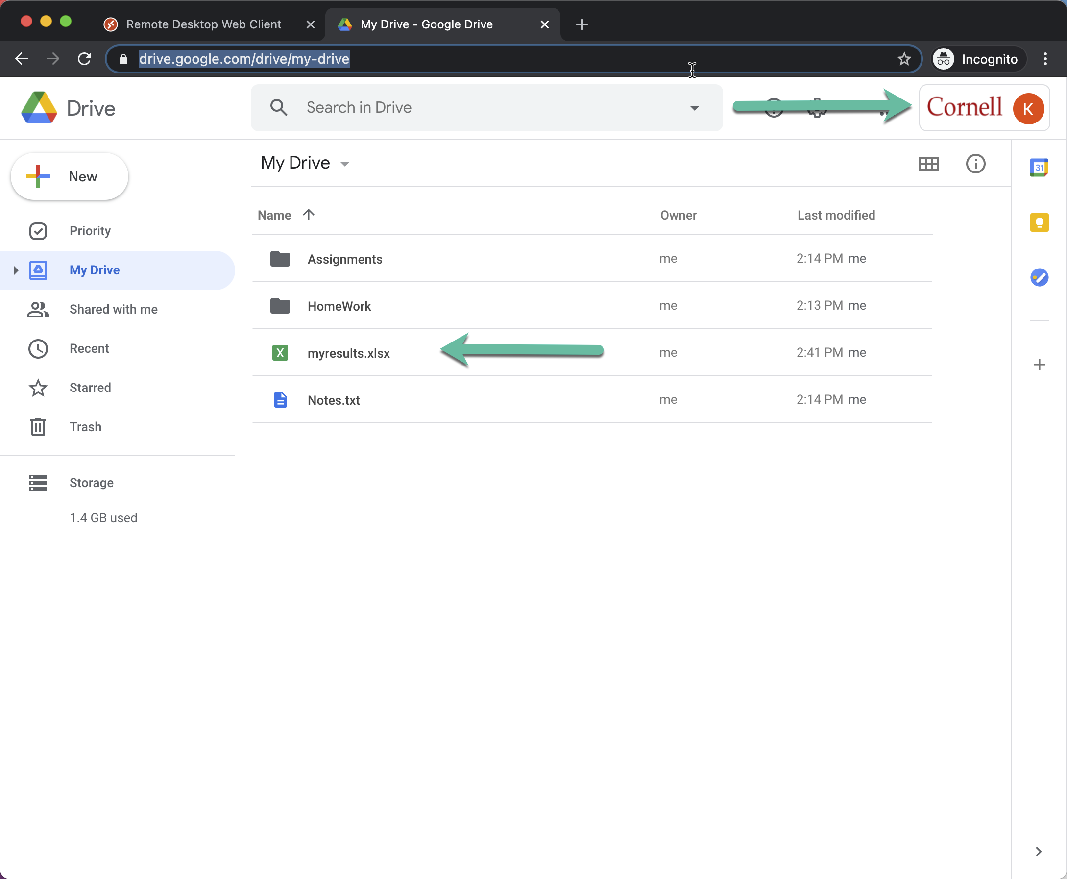
Task: Open search options dropdown arrow
Action: [695, 108]
